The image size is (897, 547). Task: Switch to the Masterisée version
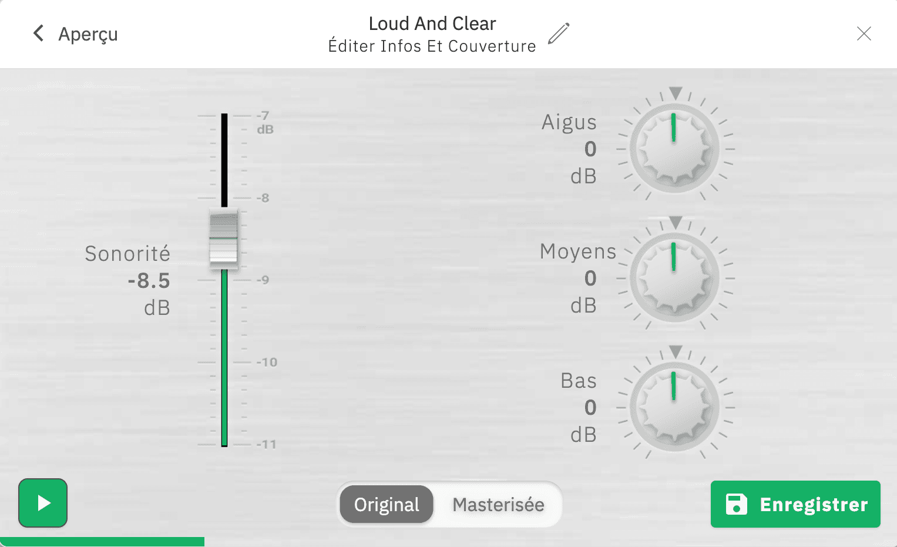pyautogui.click(x=498, y=504)
